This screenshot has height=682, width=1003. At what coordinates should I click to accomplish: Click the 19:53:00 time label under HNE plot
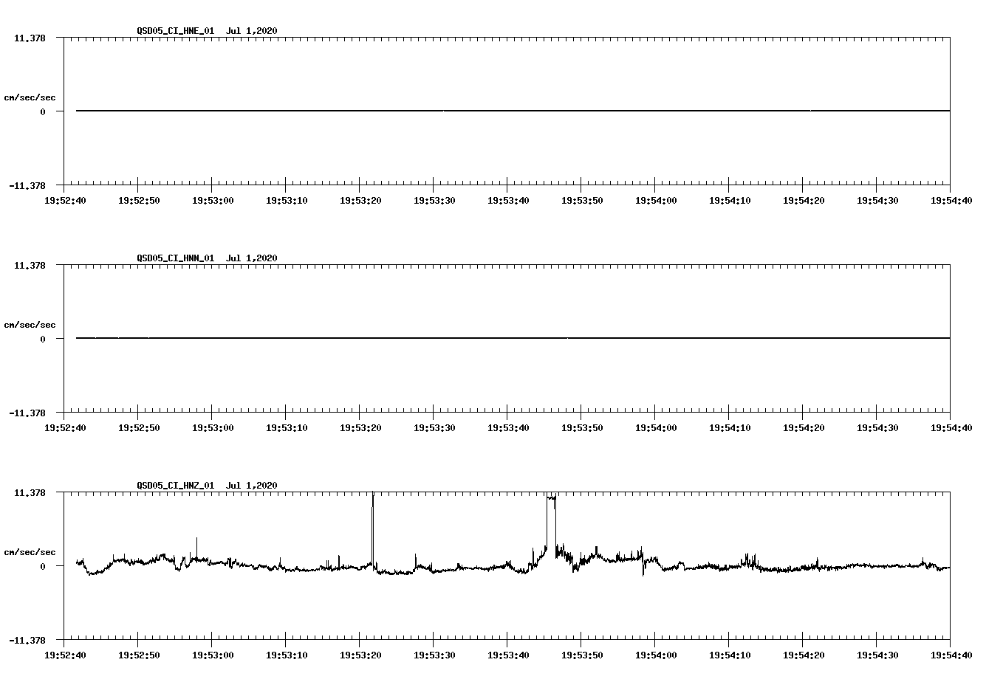[213, 200]
